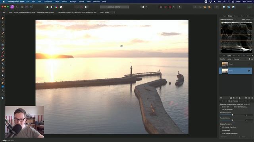Click the top Pixel layer thumbnail
The height and width of the screenshot is (142, 254).
coord(225,64)
